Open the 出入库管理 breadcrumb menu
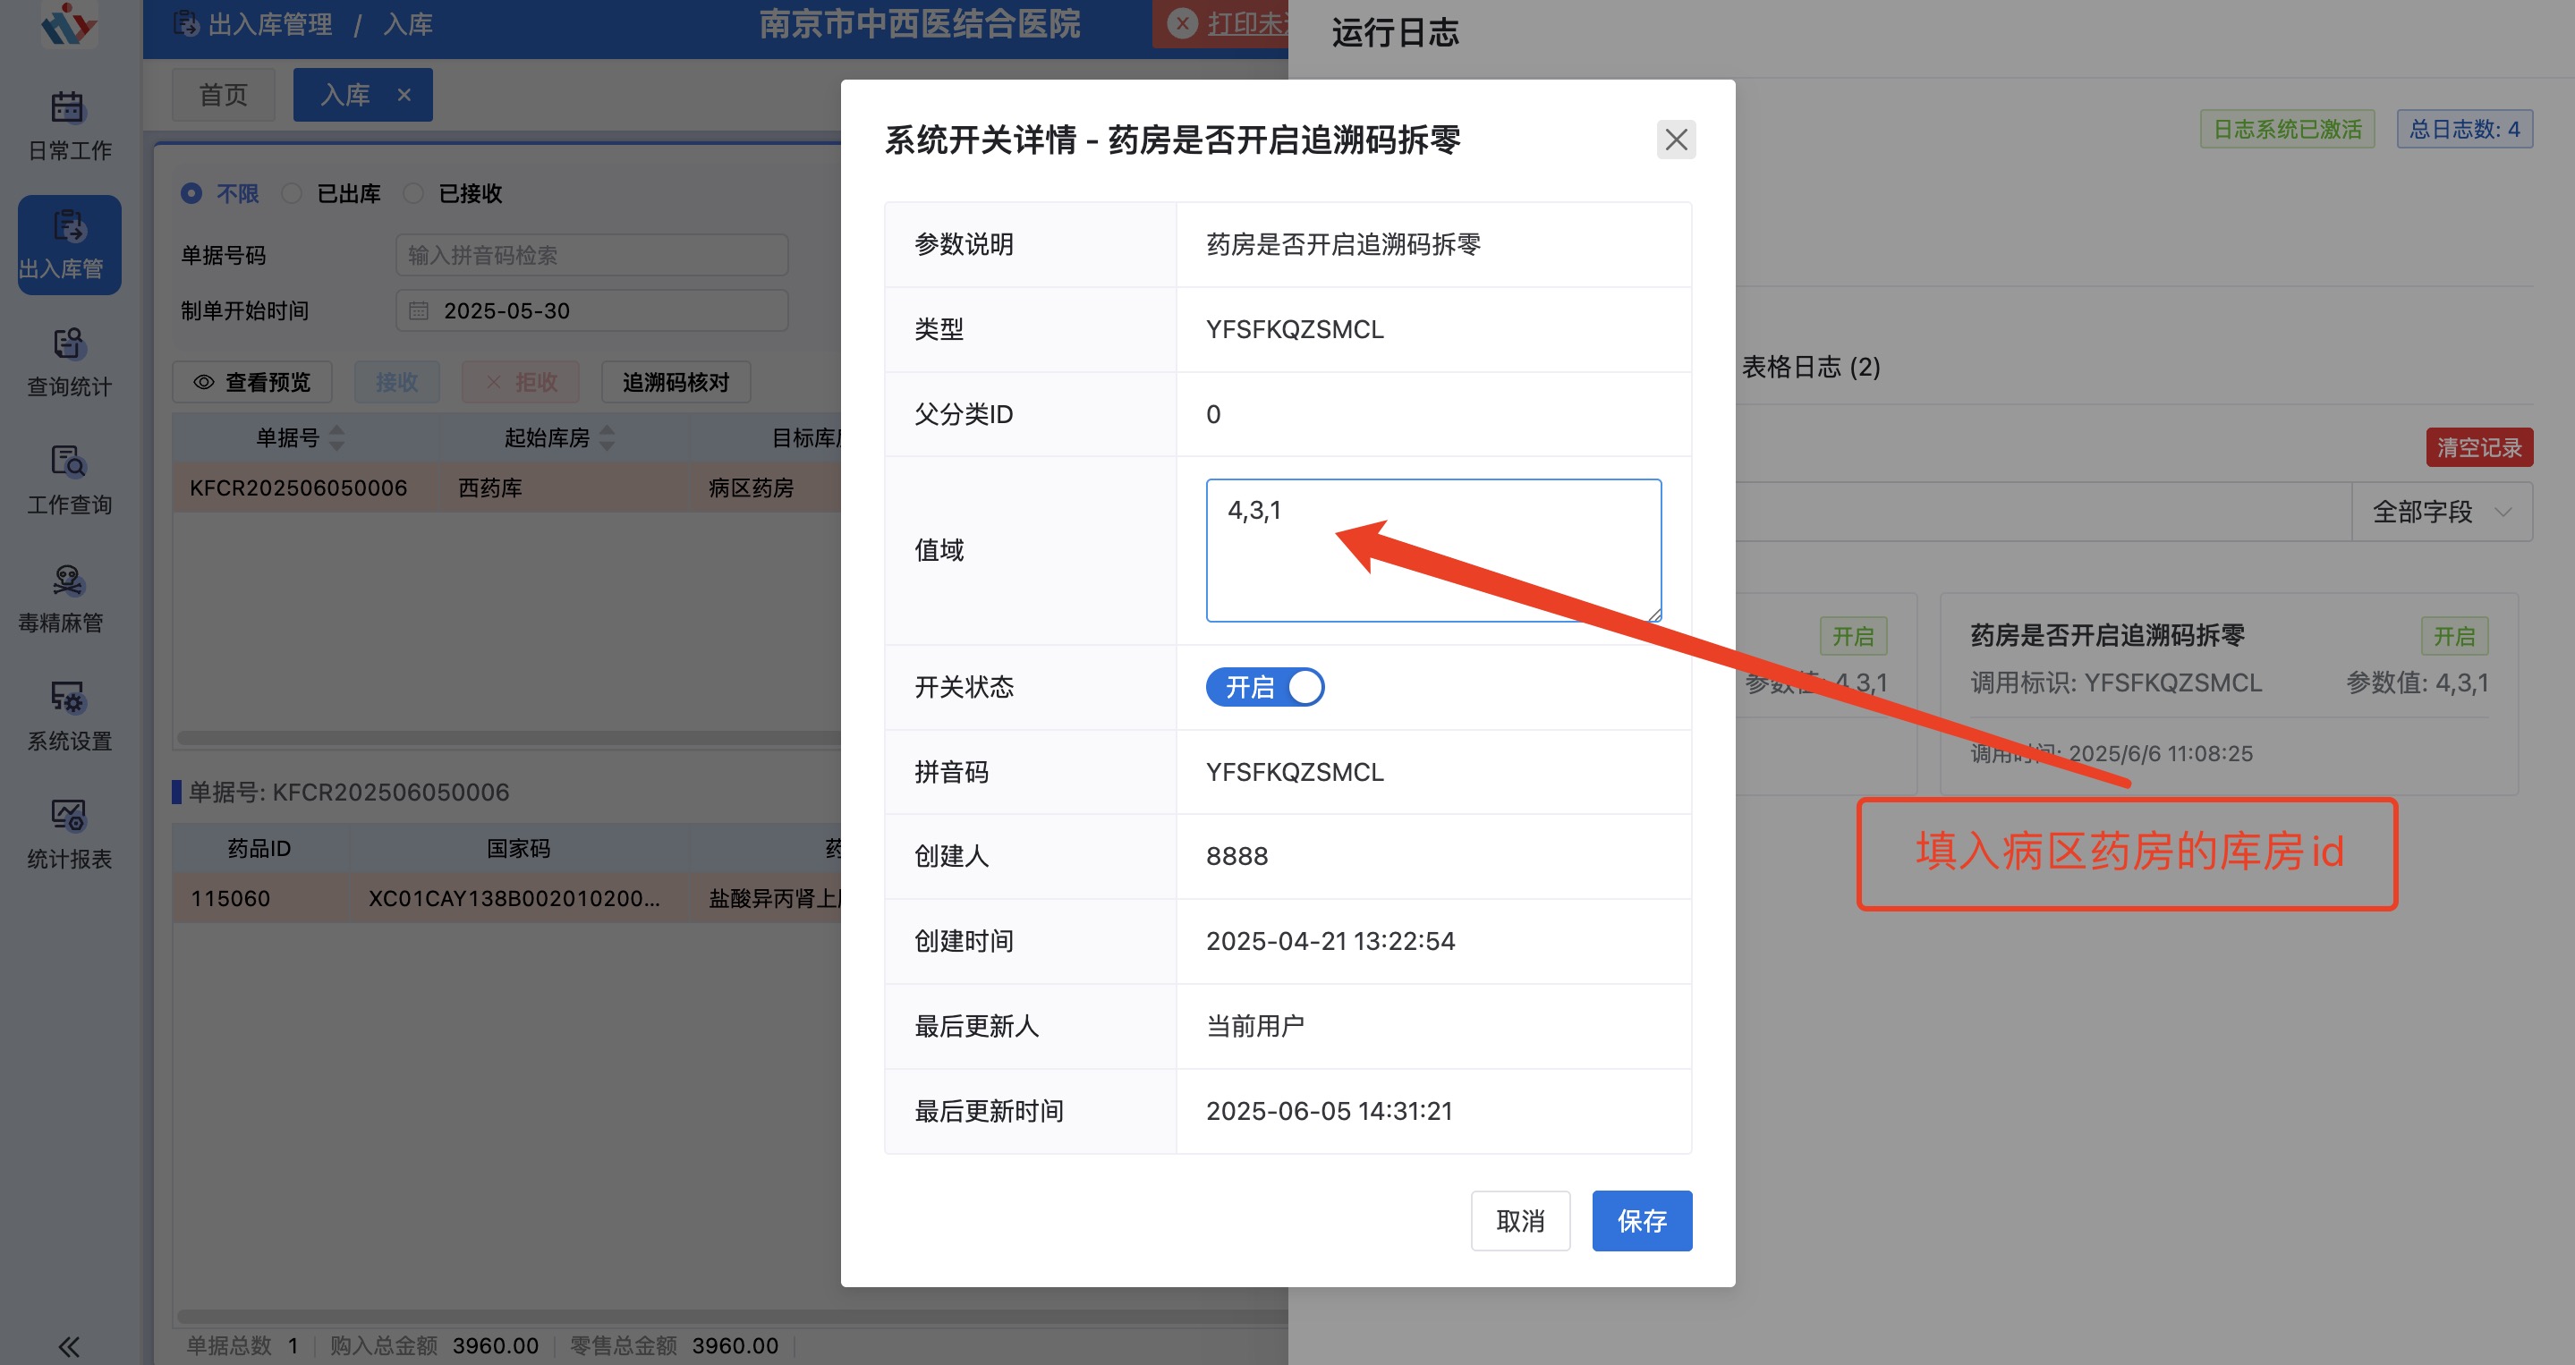The width and height of the screenshot is (2575, 1365). point(270,24)
